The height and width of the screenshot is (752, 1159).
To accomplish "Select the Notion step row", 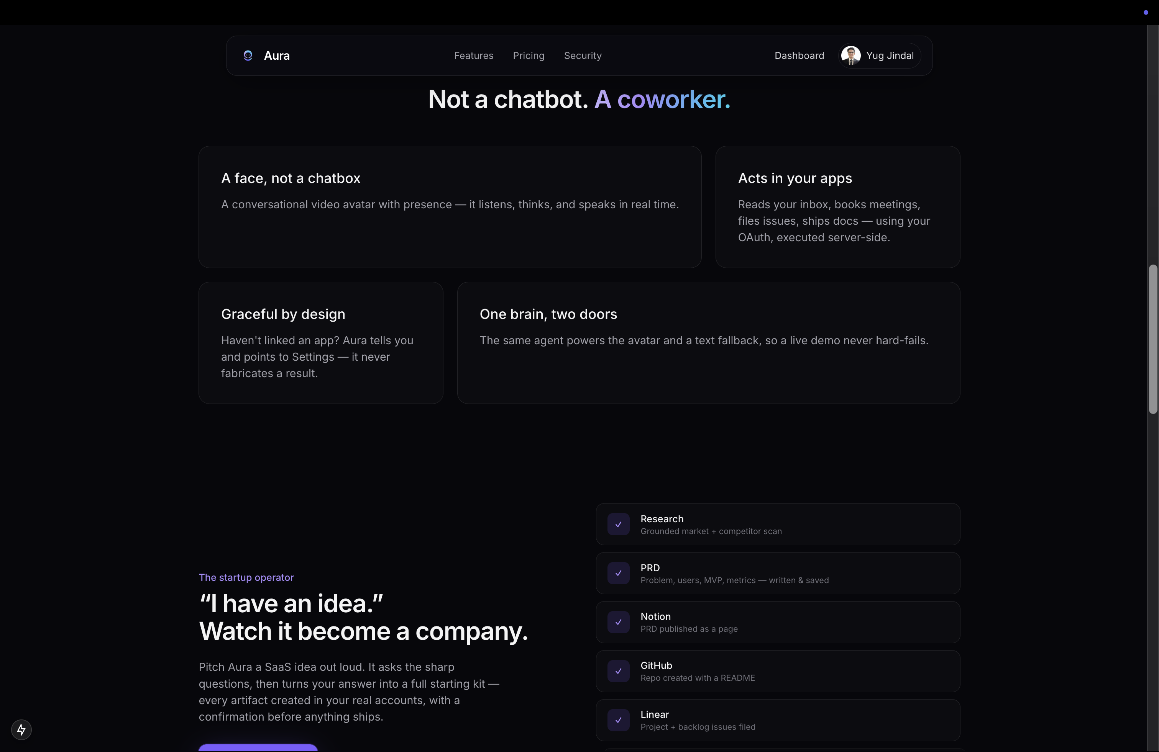I will click(x=778, y=622).
